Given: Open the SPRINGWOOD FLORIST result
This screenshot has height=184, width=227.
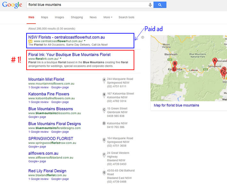Looking at the screenshot, I should pyautogui.click(x=51, y=139).
